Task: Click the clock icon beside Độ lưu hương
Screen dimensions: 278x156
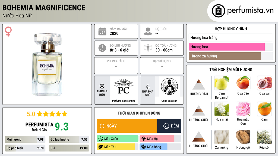Action: (102, 48)
